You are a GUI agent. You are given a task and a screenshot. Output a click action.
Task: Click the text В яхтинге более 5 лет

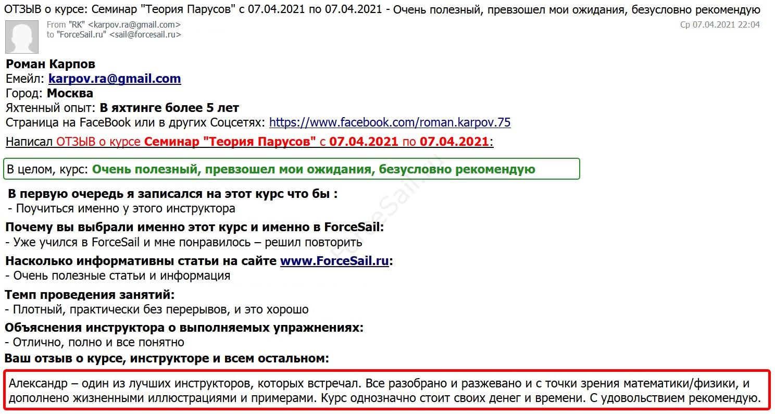point(169,108)
